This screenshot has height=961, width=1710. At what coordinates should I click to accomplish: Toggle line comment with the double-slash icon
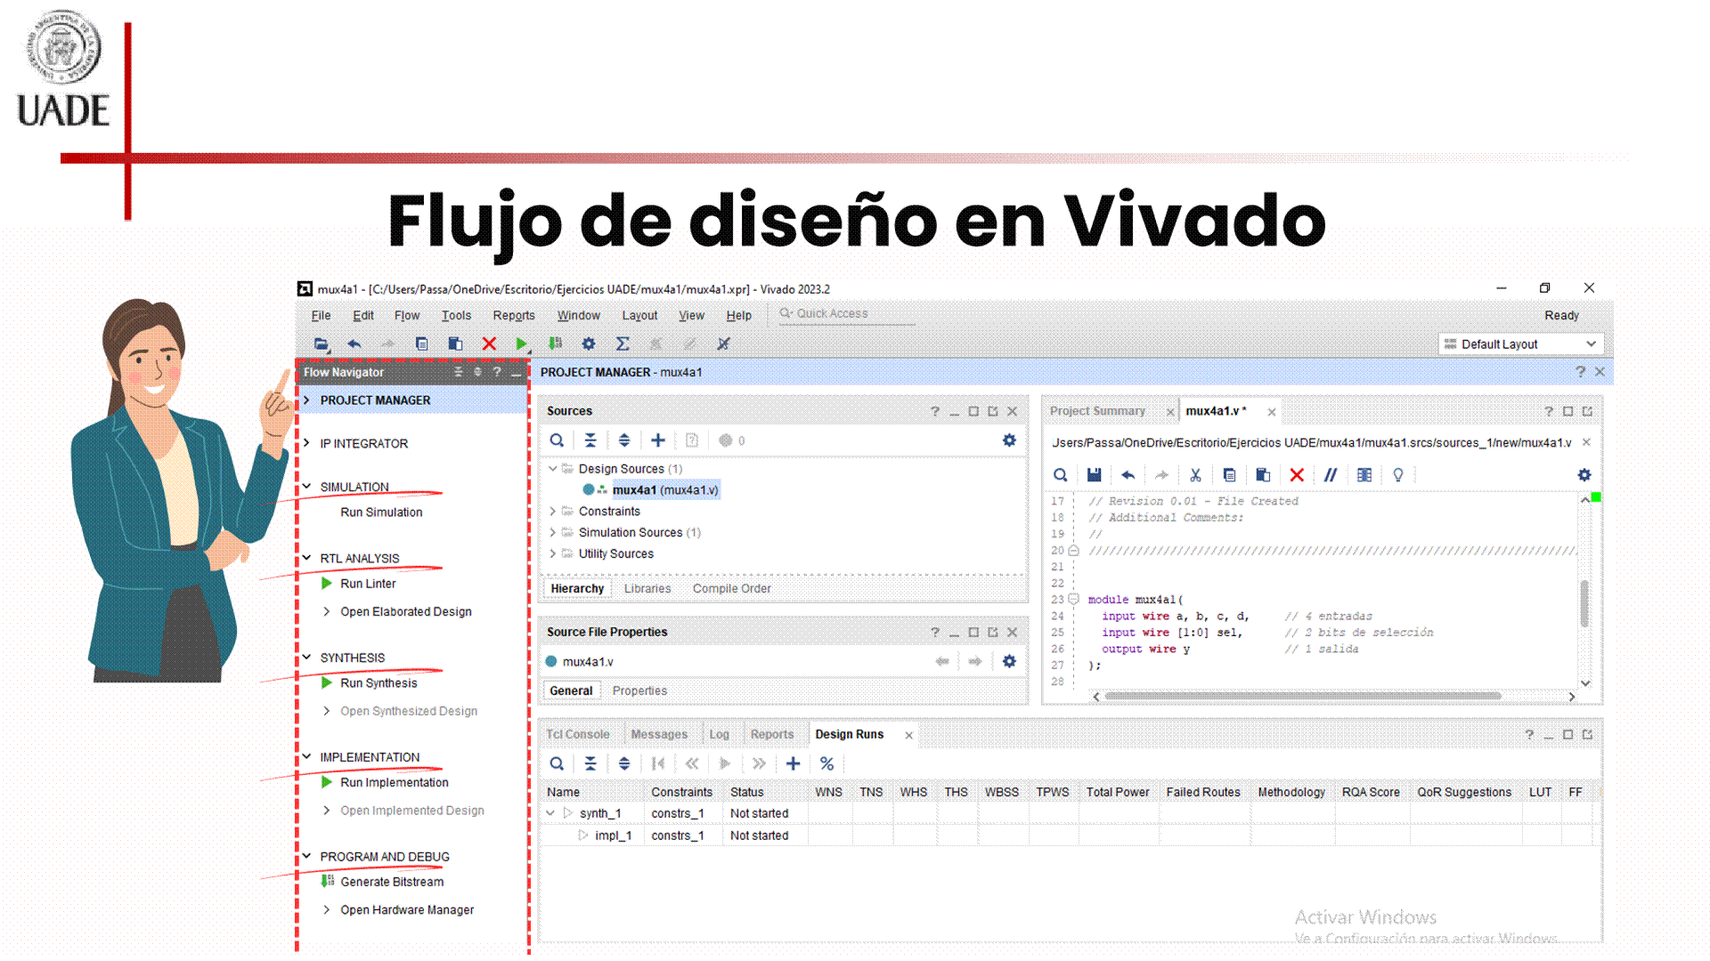1330,475
